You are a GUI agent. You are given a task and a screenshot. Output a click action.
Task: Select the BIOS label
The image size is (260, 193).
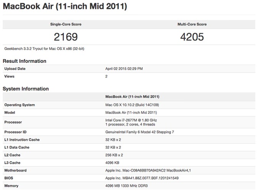tap(9, 178)
